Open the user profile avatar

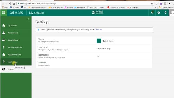click(x=172, y=13)
